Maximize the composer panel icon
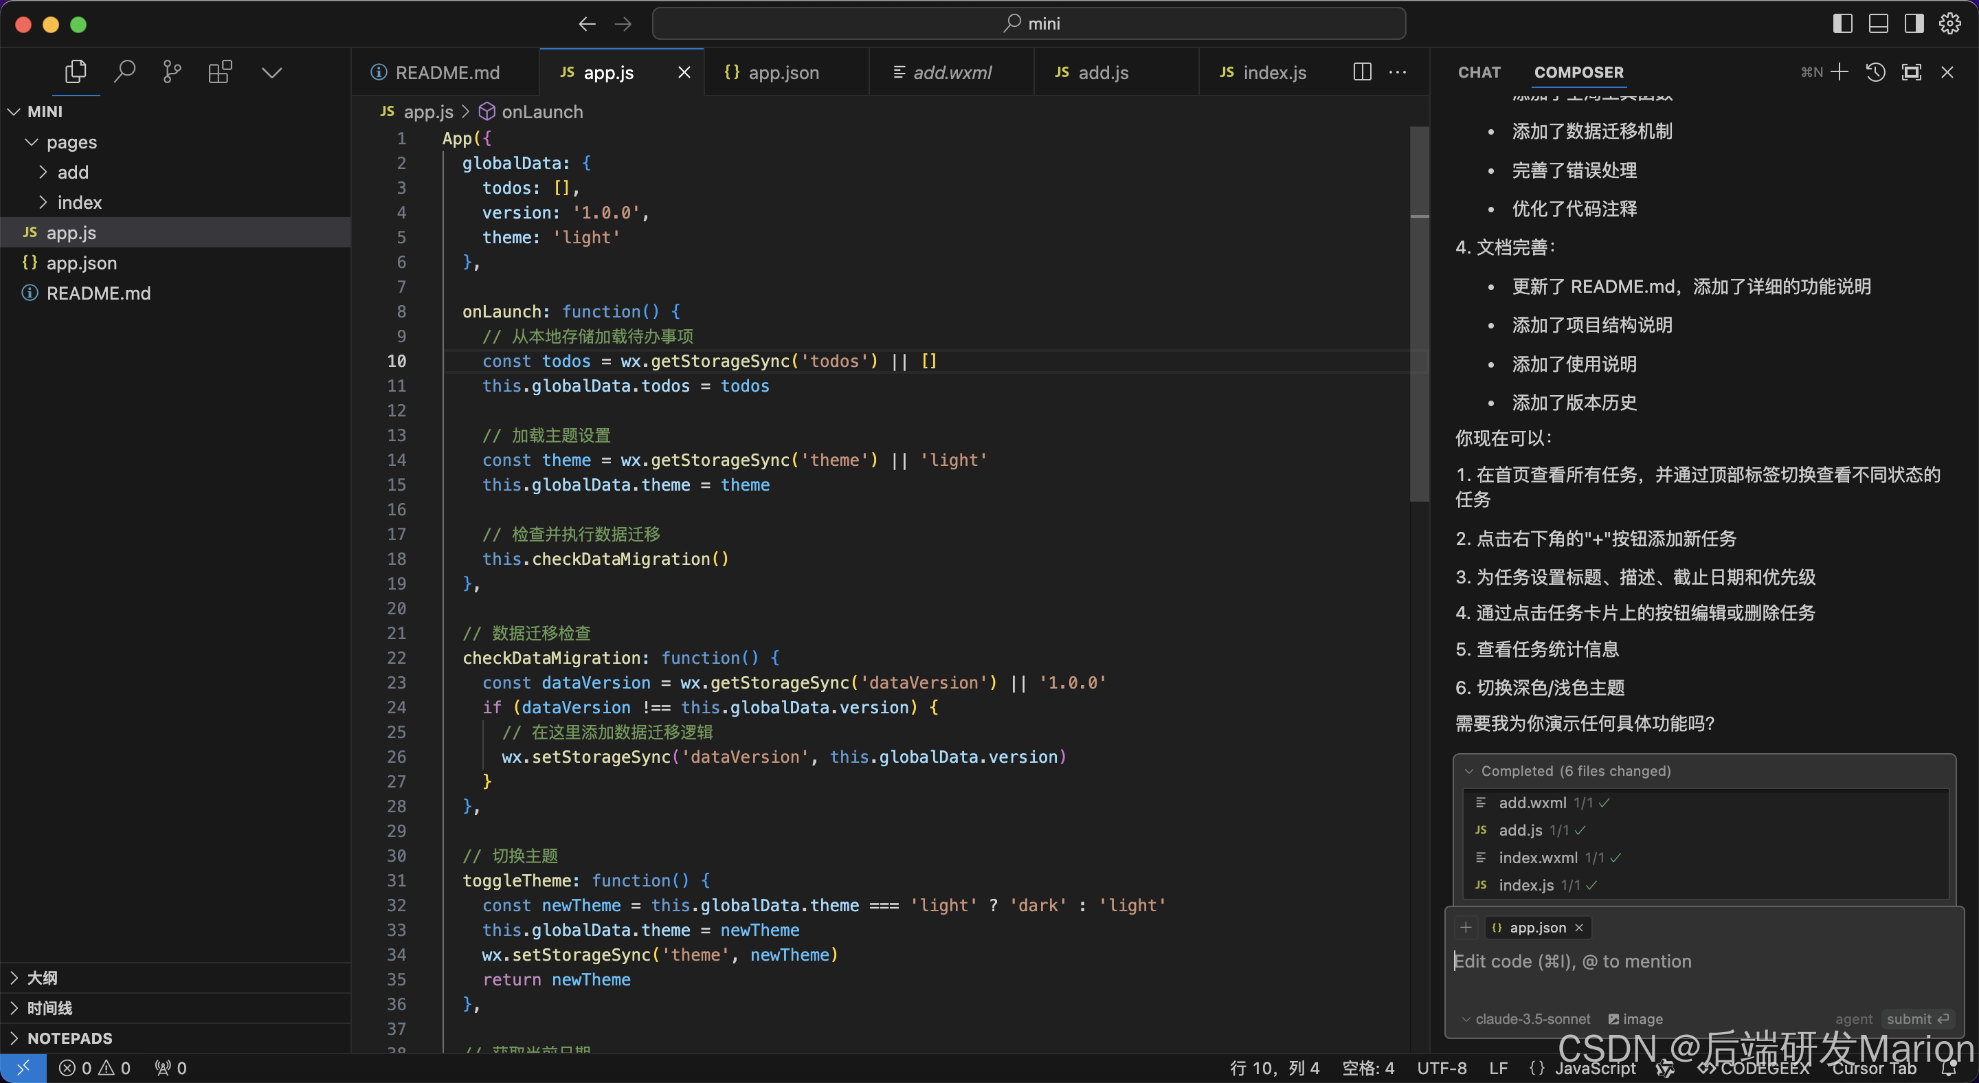 click(1912, 72)
